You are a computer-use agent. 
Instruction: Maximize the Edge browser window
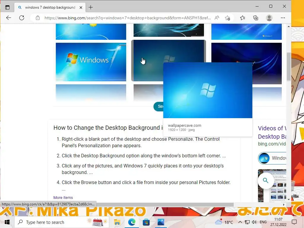(271, 7)
